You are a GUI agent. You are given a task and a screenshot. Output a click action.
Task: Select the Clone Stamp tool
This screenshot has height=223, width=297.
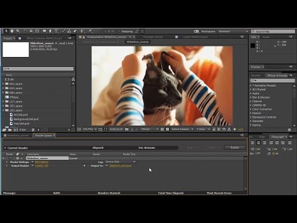(x=69, y=31)
